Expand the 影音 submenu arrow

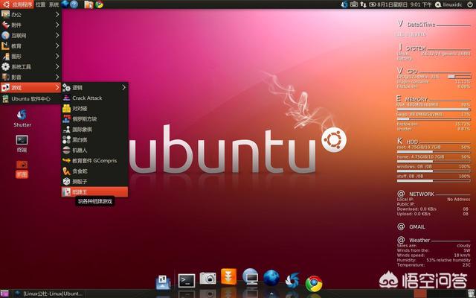(x=57, y=77)
